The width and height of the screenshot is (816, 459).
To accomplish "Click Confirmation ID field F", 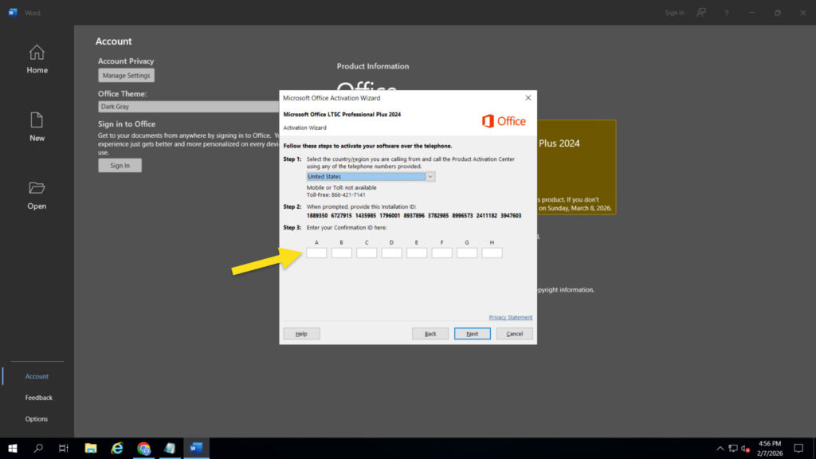I will tap(441, 253).
